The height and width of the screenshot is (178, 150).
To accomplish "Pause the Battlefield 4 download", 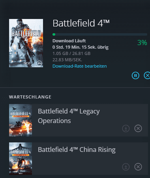I will (x=135, y=76).
